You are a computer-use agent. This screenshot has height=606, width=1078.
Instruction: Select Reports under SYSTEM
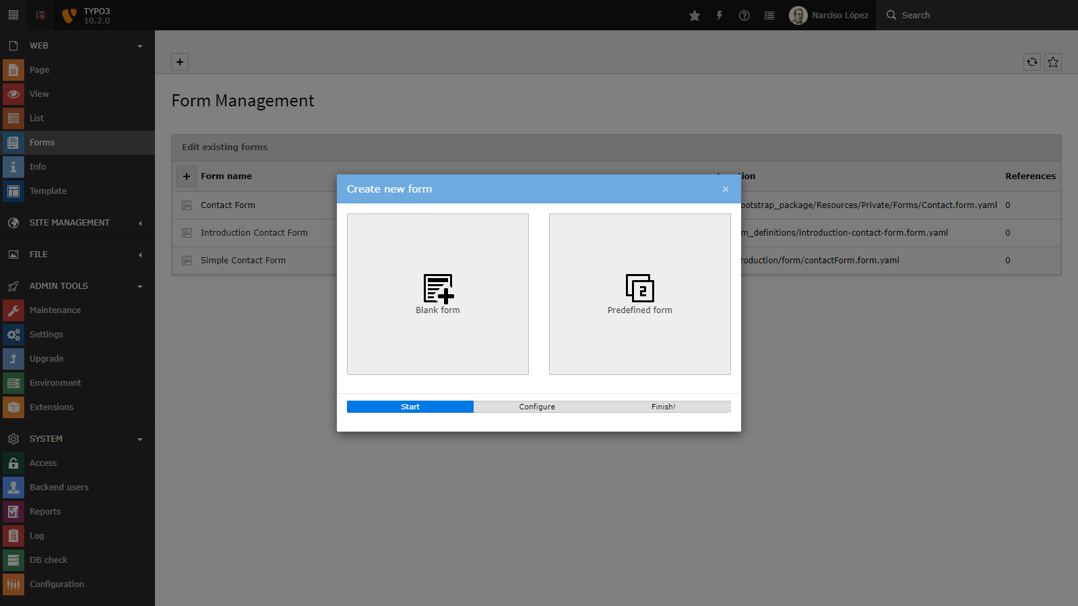click(x=45, y=511)
